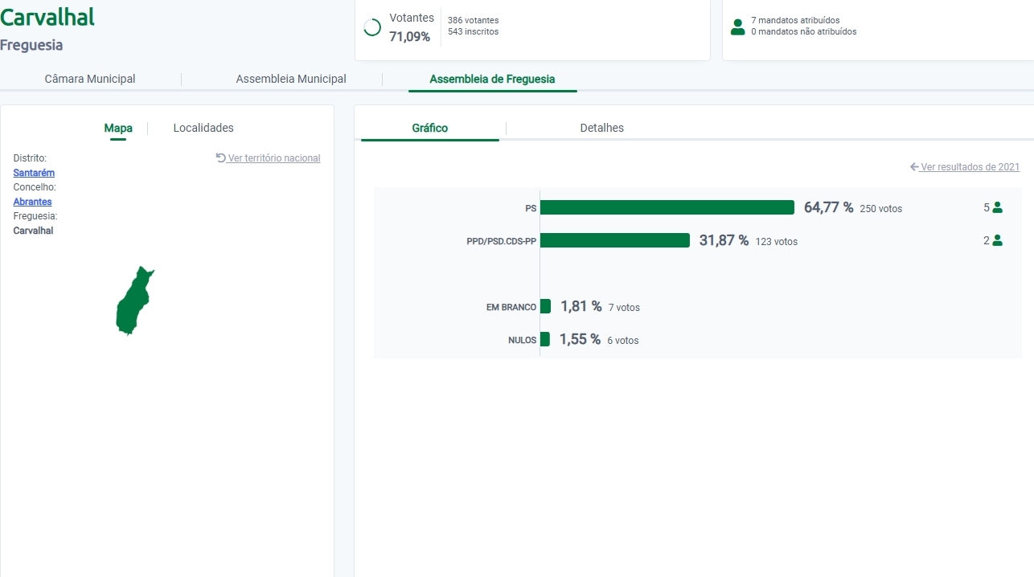Click the person icon next to PS seats
The height and width of the screenshot is (577, 1034).
tap(997, 207)
